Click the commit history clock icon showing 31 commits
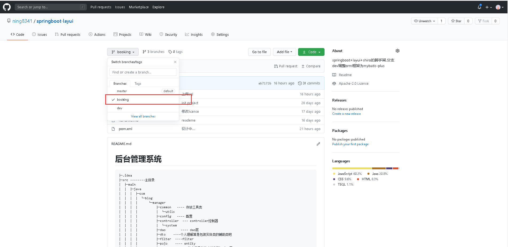Viewport: 508px width, 247px height. click(x=300, y=83)
